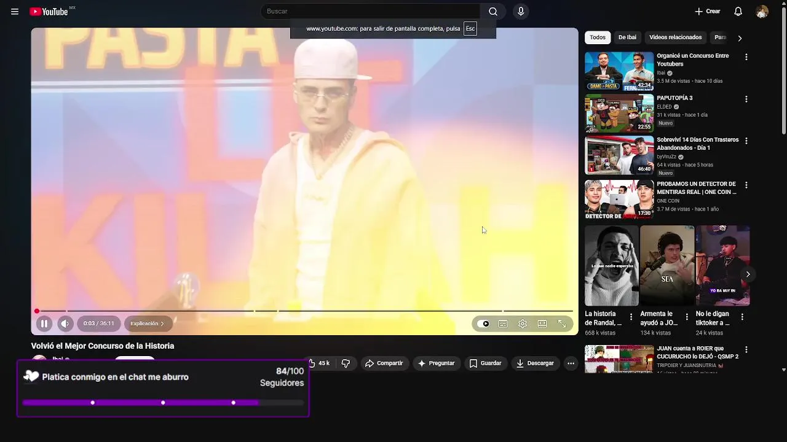Image resolution: width=787 pixels, height=442 pixels.
Task: Open options for PAPUTOPÍA 3 video
Action: pyautogui.click(x=746, y=99)
